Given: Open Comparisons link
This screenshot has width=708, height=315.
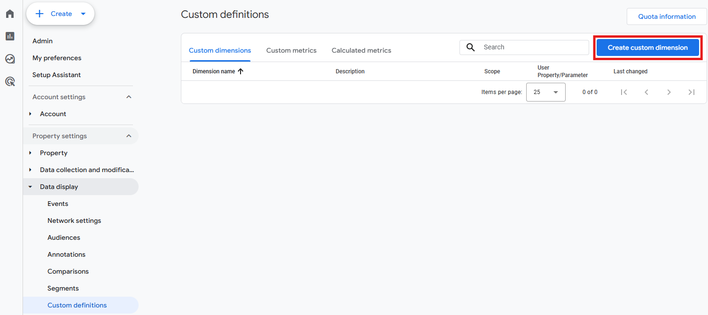Looking at the screenshot, I should click(x=68, y=271).
